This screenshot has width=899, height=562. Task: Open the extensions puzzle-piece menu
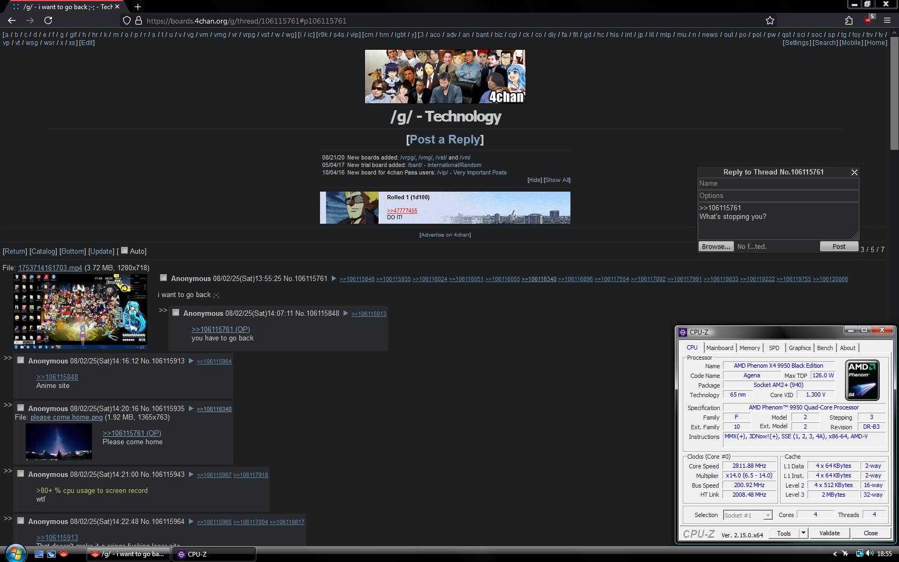point(849,20)
